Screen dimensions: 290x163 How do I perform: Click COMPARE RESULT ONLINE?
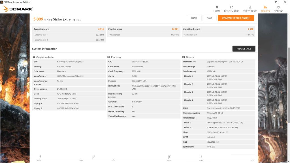[236, 18]
